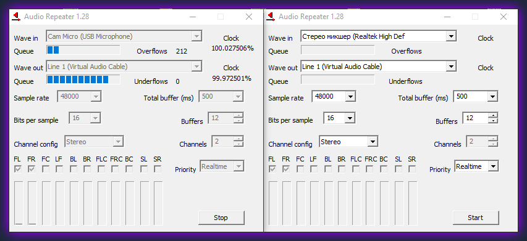Toggle FR channel checkbox in right window
The width and height of the screenshot is (527, 241).
[x=286, y=170]
